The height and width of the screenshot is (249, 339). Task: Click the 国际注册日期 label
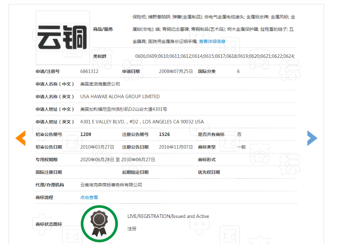49,172
